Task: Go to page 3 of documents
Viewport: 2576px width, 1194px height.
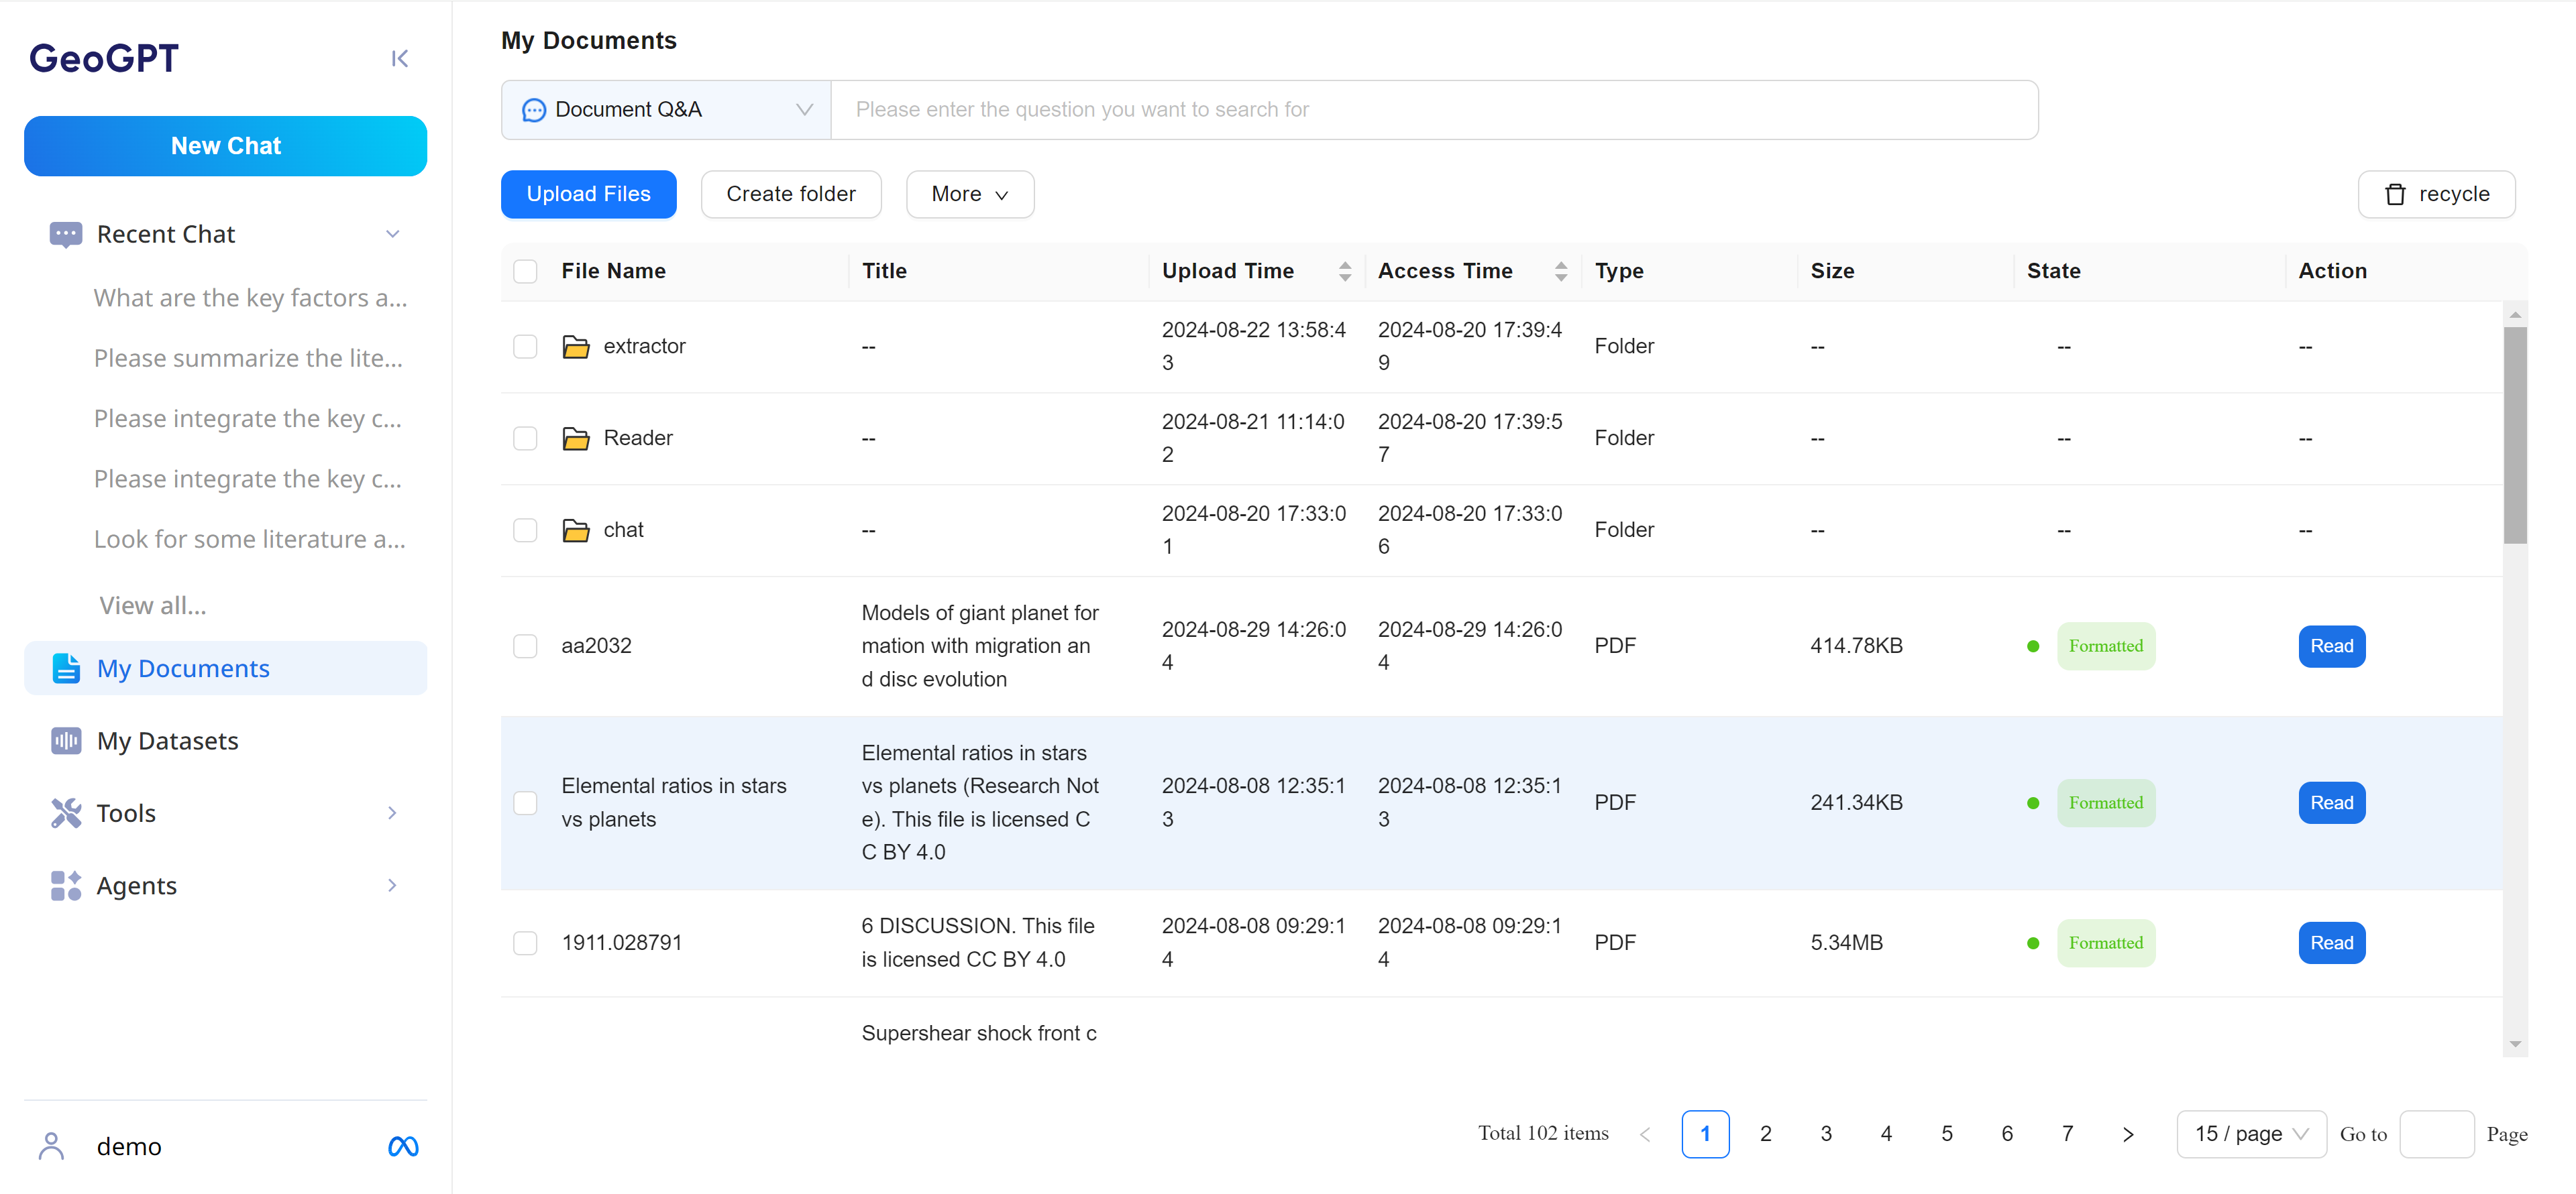Action: 1826,1134
